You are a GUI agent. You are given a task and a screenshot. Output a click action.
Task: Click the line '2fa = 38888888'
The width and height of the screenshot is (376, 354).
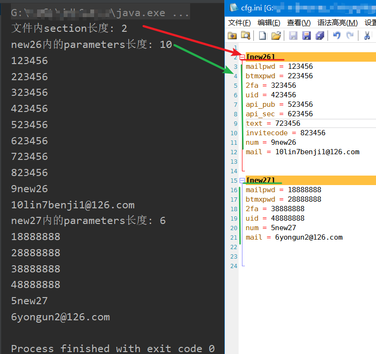275,209
